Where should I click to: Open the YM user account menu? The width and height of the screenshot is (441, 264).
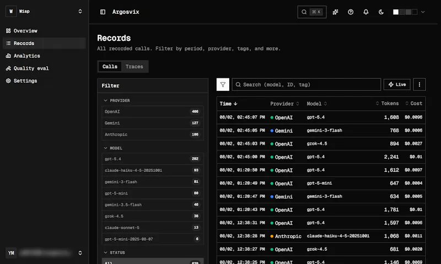44,253
